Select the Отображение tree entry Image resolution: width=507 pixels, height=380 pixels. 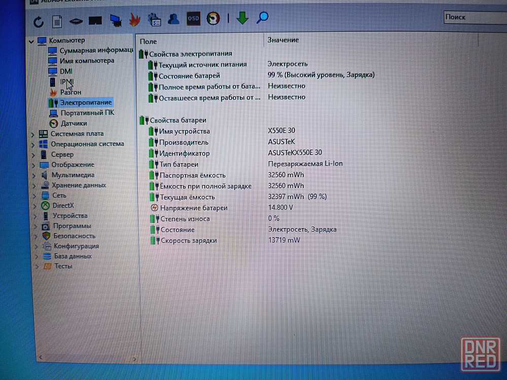(73, 165)
